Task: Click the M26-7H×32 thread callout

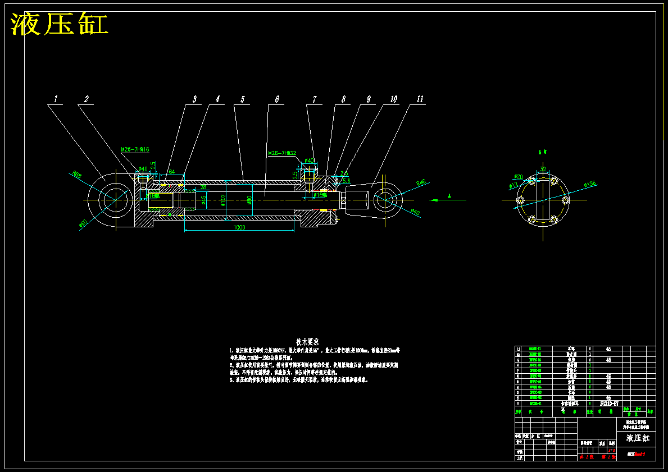Action: tap(282, 153)
